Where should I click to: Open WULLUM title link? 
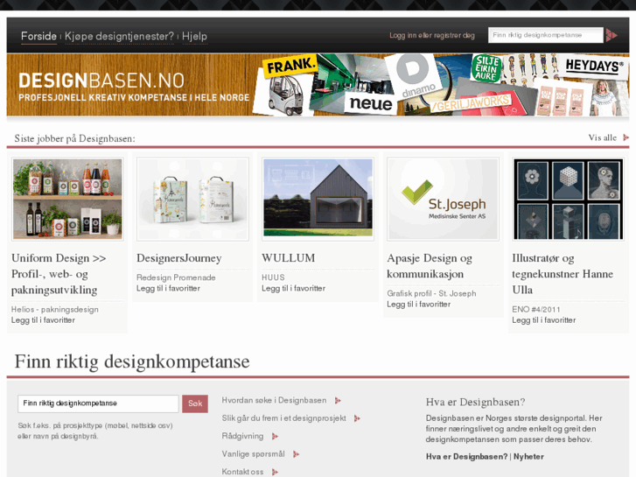289,258
